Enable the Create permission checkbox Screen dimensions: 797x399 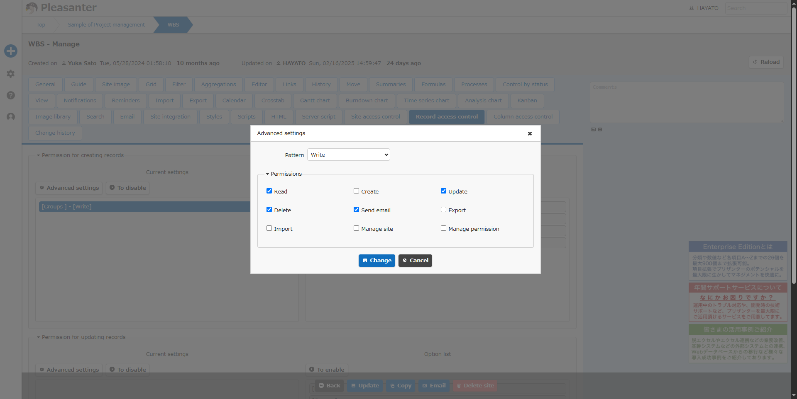pos(356,191)
